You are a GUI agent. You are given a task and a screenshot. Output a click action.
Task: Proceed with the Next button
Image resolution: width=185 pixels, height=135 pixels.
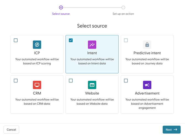171,129
